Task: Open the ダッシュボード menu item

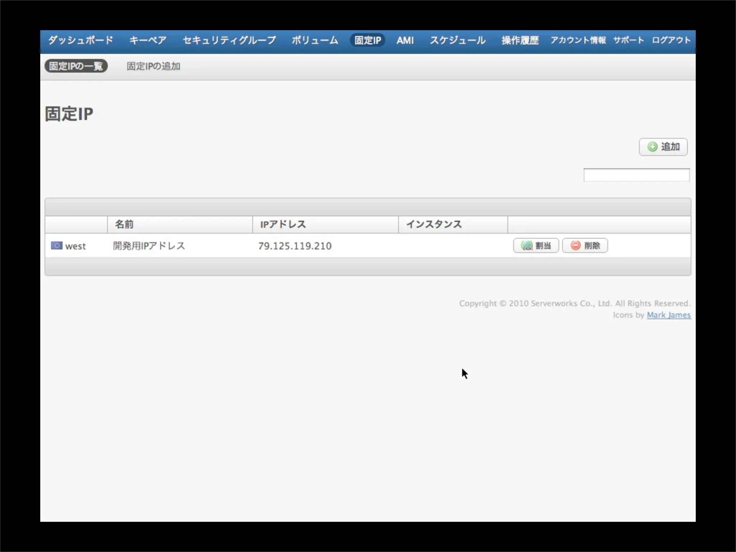Action: point(80,40)
